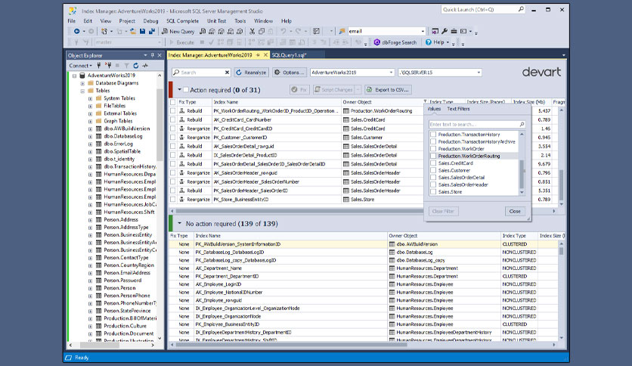
Task: Open the Connect dropdown in Object Explorer
Action: coord(80,65)
